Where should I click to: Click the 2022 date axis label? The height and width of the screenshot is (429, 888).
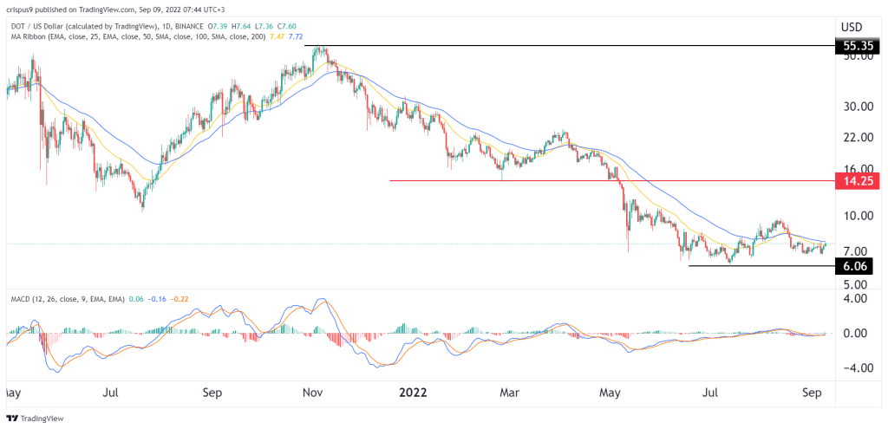tap(413, 392)
